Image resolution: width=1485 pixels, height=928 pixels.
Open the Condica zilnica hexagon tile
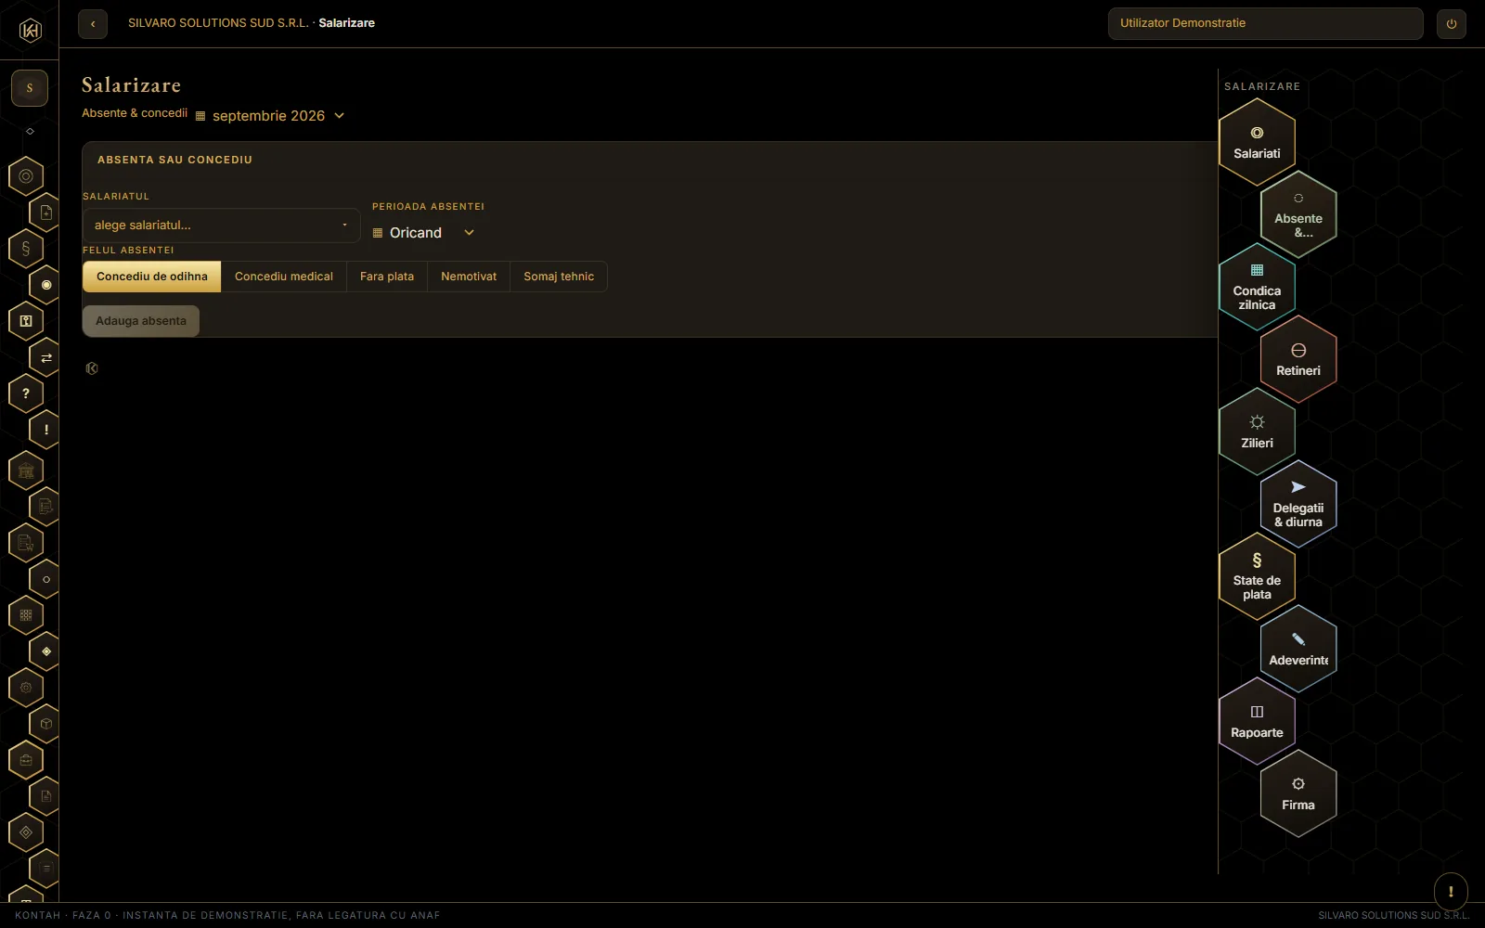click(x=1257, y=287)
